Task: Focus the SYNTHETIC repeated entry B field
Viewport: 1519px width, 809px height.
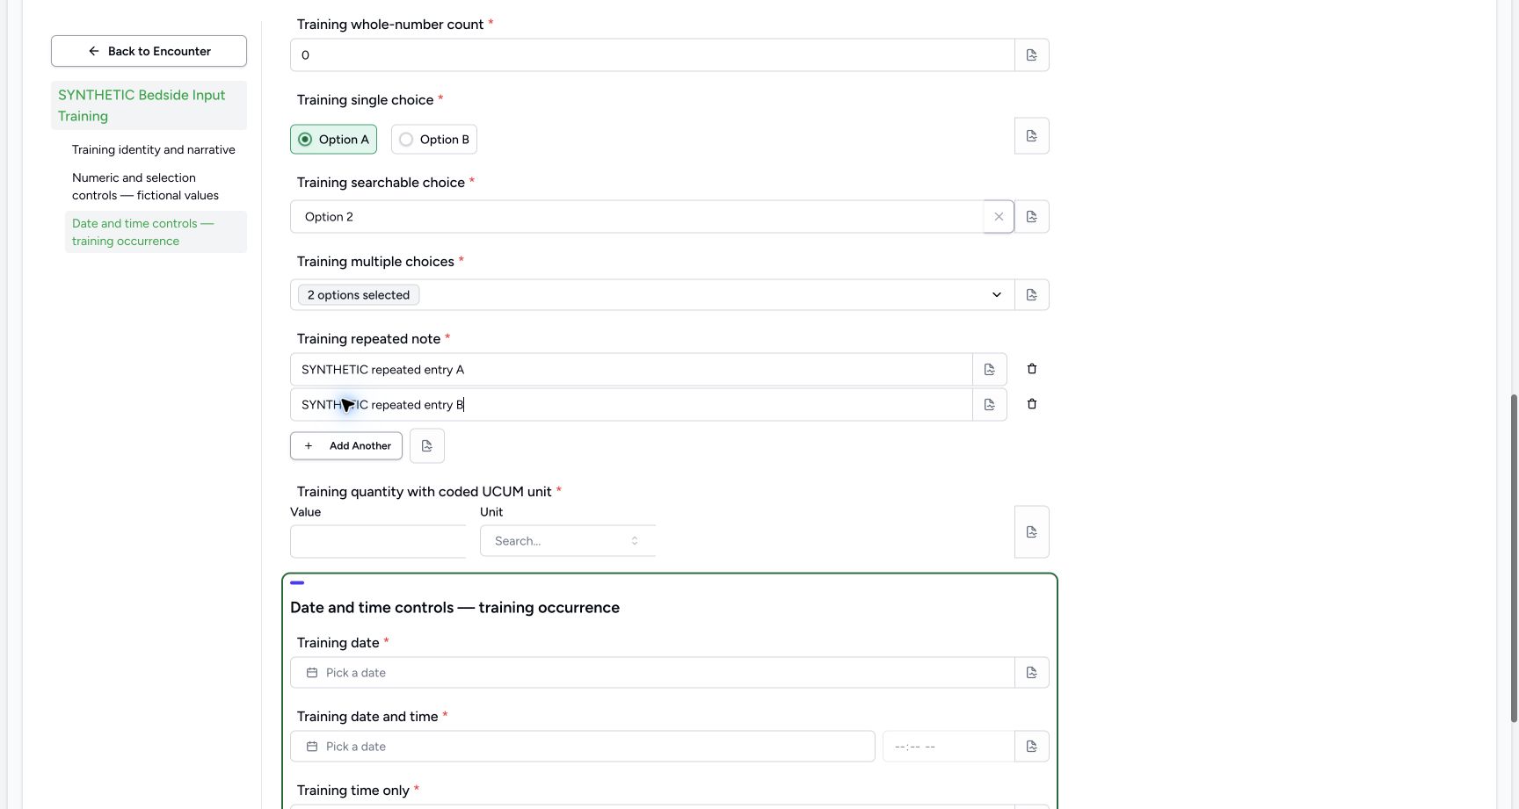Action: [631, 405]
